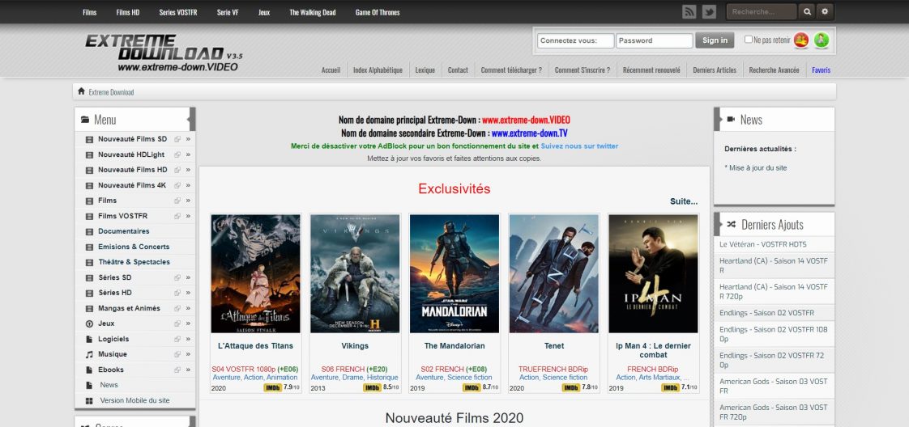Expand the Nouveauté Films 4K submenu chevron
The image size is (909, 427).
pos(188,185)
